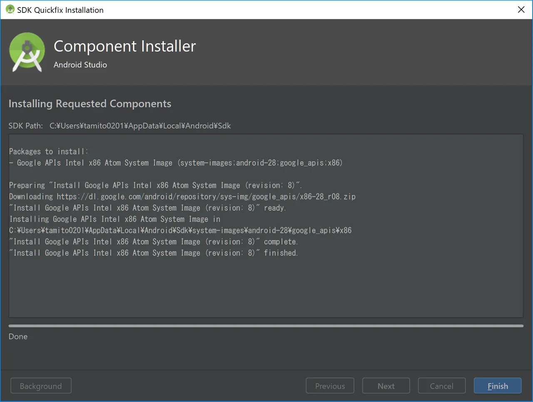Click the 'Done' status text

coord(18,336)
